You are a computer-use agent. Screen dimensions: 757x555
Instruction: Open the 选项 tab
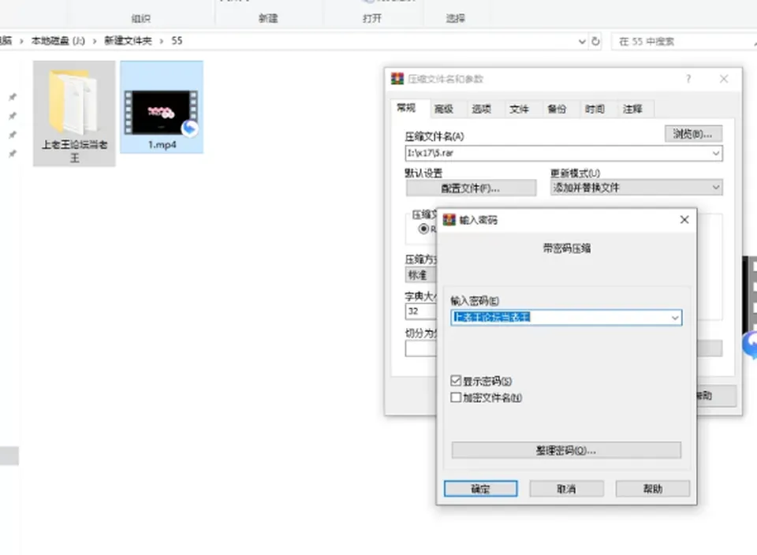(481, 109)
